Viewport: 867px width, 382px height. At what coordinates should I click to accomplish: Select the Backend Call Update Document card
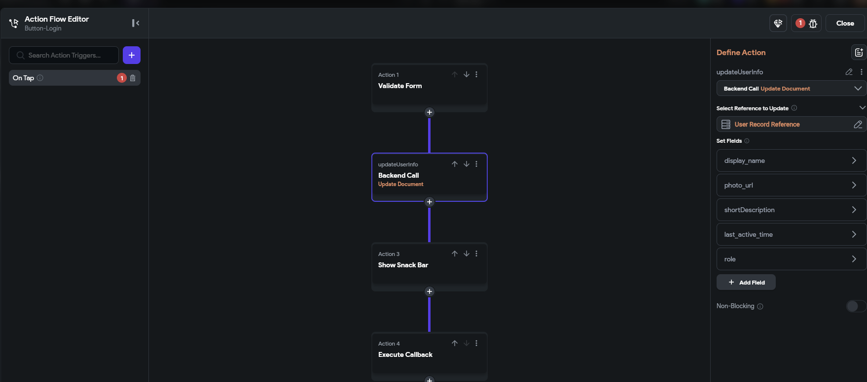430,177
